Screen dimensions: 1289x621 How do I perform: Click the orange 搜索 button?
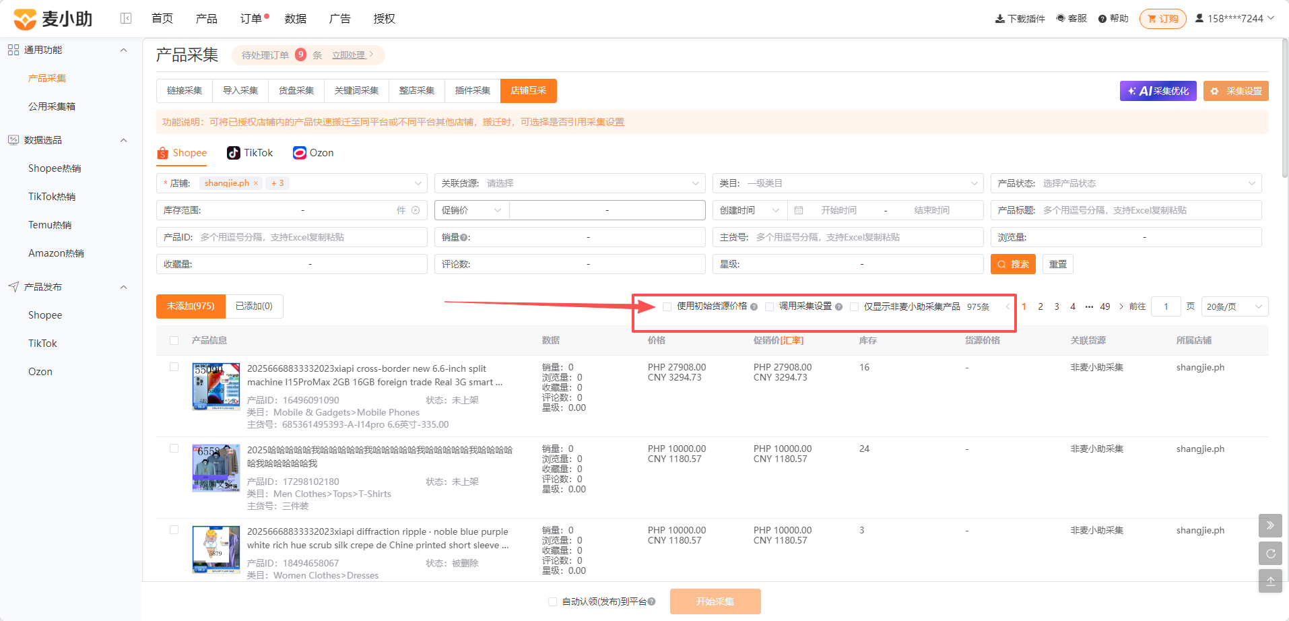(x=1013, y=264)
